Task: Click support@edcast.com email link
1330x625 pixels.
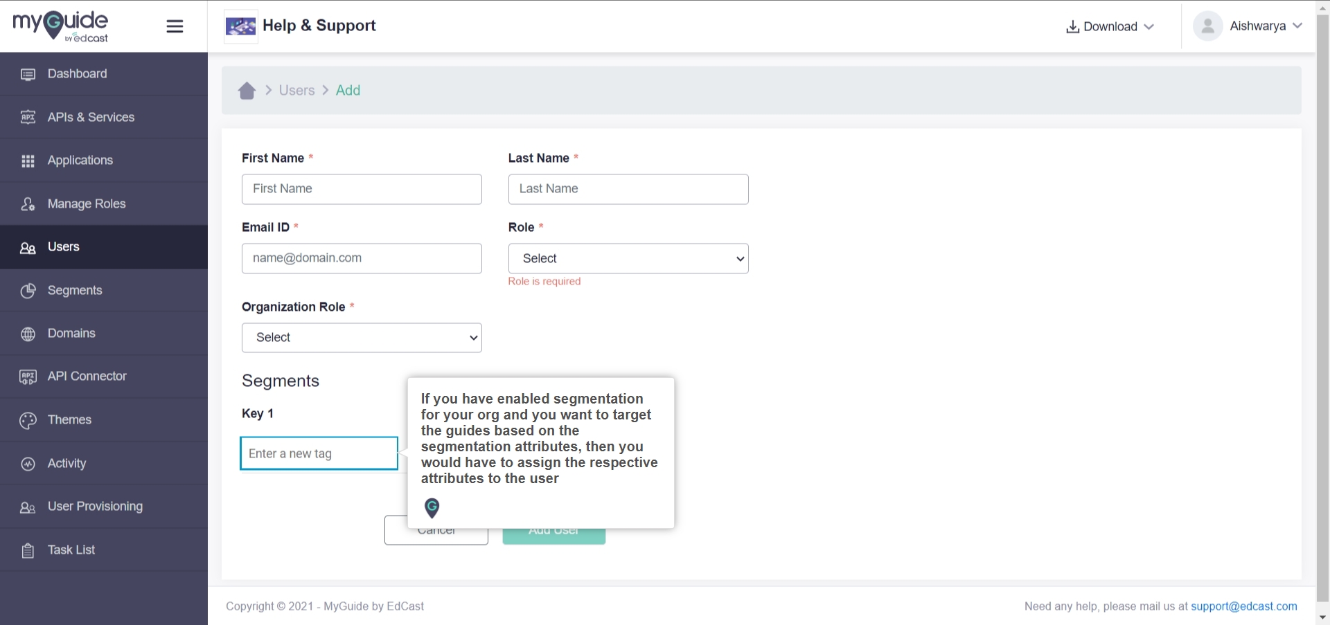Action: (1244, 606)
